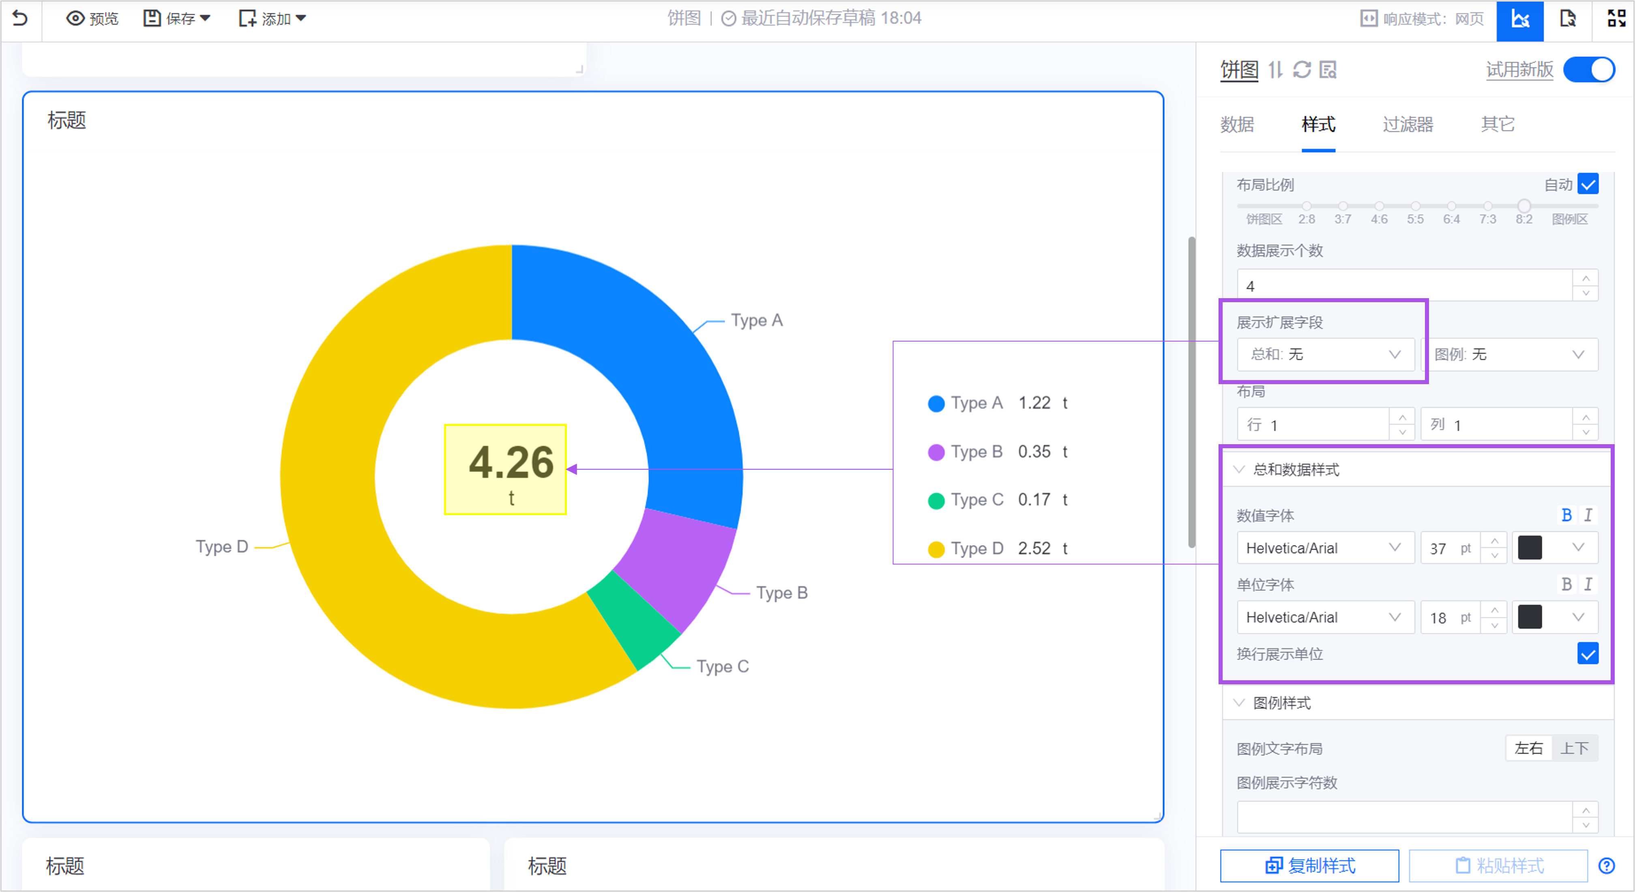Screen dimensions: 1635x892
Task: Click the sort arrows icon beside 饼图
Action: click(1275, 69)
